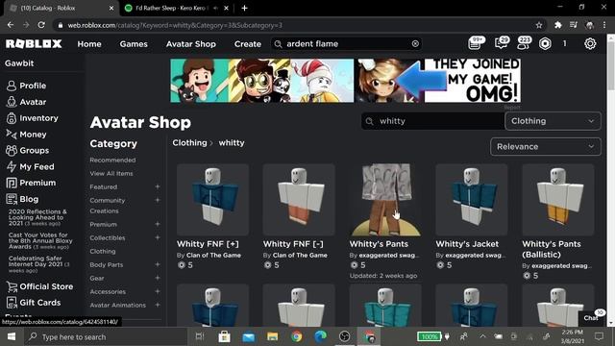Open Whitty's Pants thumbnail
Image resolution: width=615 pixels, height=346 pixels.
click(385, 200)
